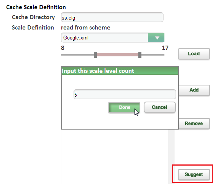
Task: Open the Google.xml scheme dropdown
Action: pos(113,38)
